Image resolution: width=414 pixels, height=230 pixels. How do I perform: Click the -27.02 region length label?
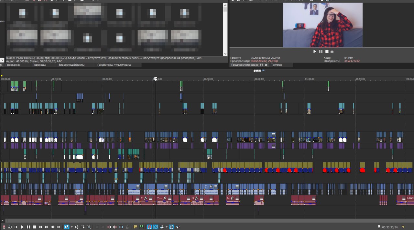pos(257,71)
